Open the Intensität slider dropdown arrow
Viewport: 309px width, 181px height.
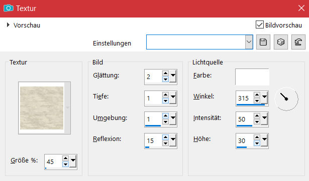point(264,118)
